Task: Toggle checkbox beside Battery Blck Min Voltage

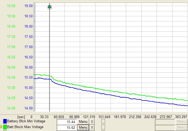Action: [103, 121]
